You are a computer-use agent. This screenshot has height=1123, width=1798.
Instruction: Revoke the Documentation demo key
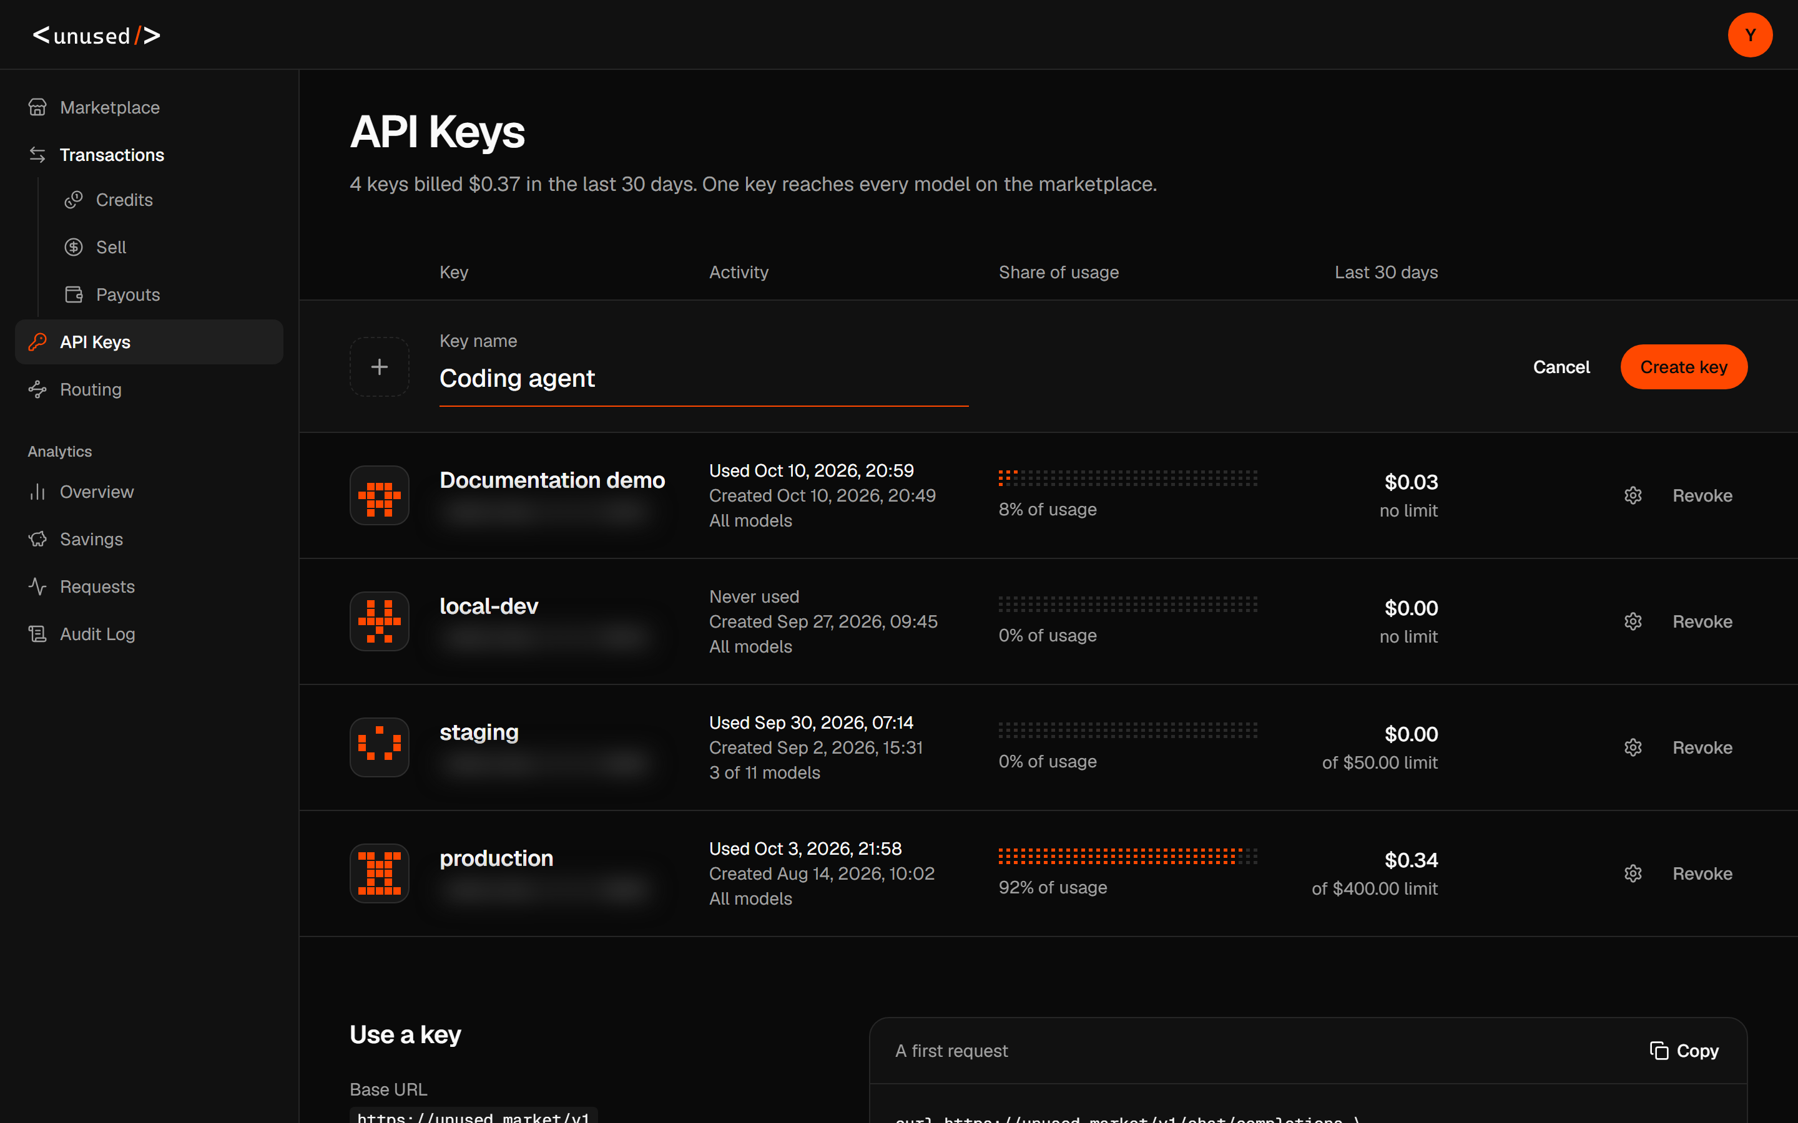tap(1702, 495)
